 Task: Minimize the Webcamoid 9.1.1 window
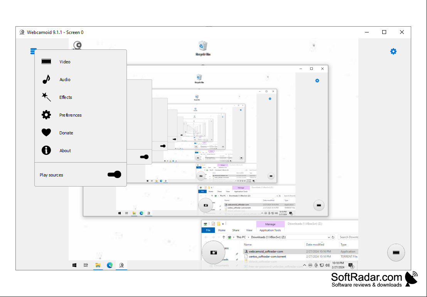367,32
